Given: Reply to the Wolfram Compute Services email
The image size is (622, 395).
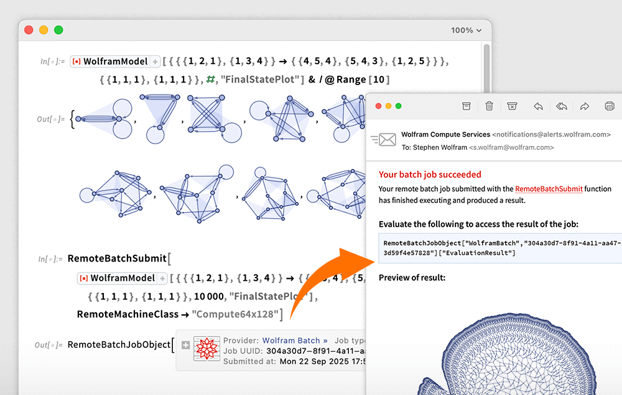Looking at the screenshot, I should (x=539, y=106).
